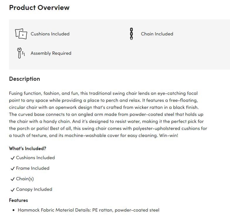Select the Chain Included overview label
The height and width of the screenshot is (218, 230).
(x=157, y=34)
